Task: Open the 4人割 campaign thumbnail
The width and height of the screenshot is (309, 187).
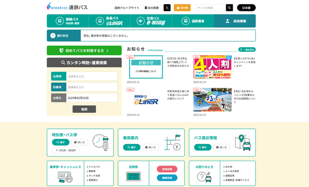Action: pos(212,67)
